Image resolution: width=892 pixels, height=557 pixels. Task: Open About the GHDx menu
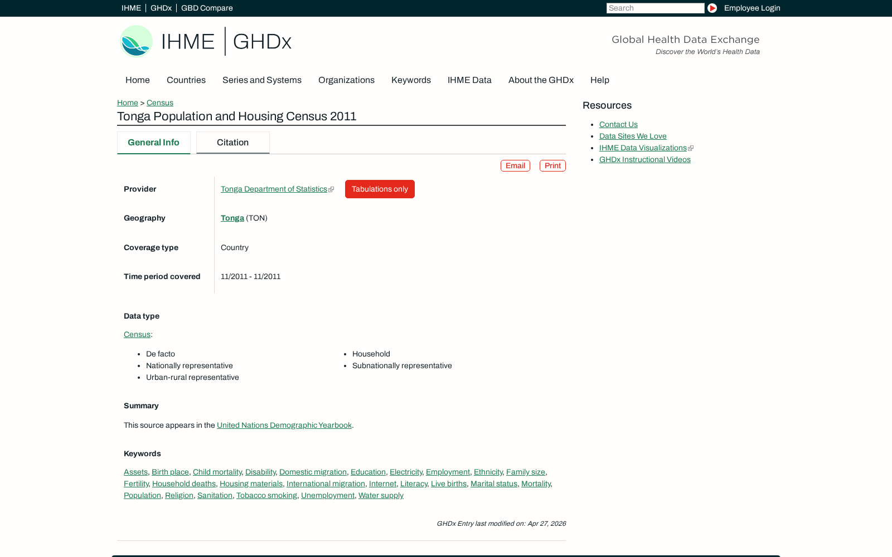(x=541, y=80)
